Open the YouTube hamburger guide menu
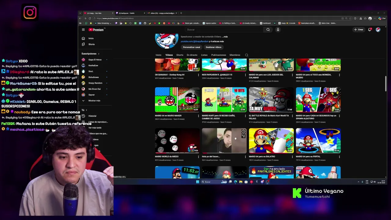Screen dimensions: 391x220 click(83, 30)
